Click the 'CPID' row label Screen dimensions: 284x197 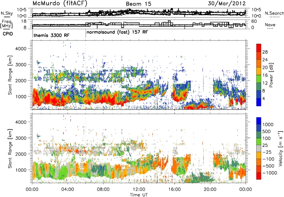[x=8, y=34]
